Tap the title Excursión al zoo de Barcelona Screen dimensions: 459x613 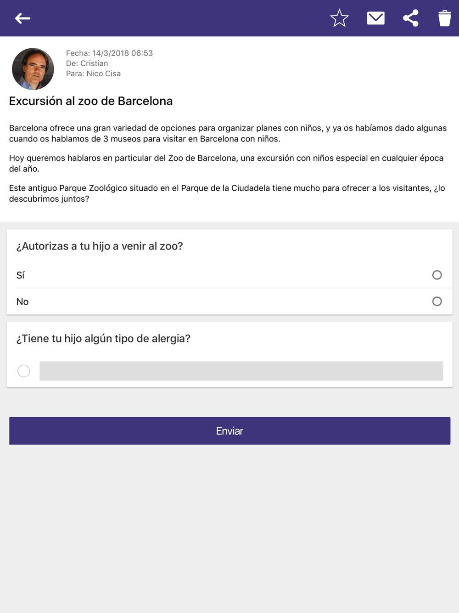point(91,101)
